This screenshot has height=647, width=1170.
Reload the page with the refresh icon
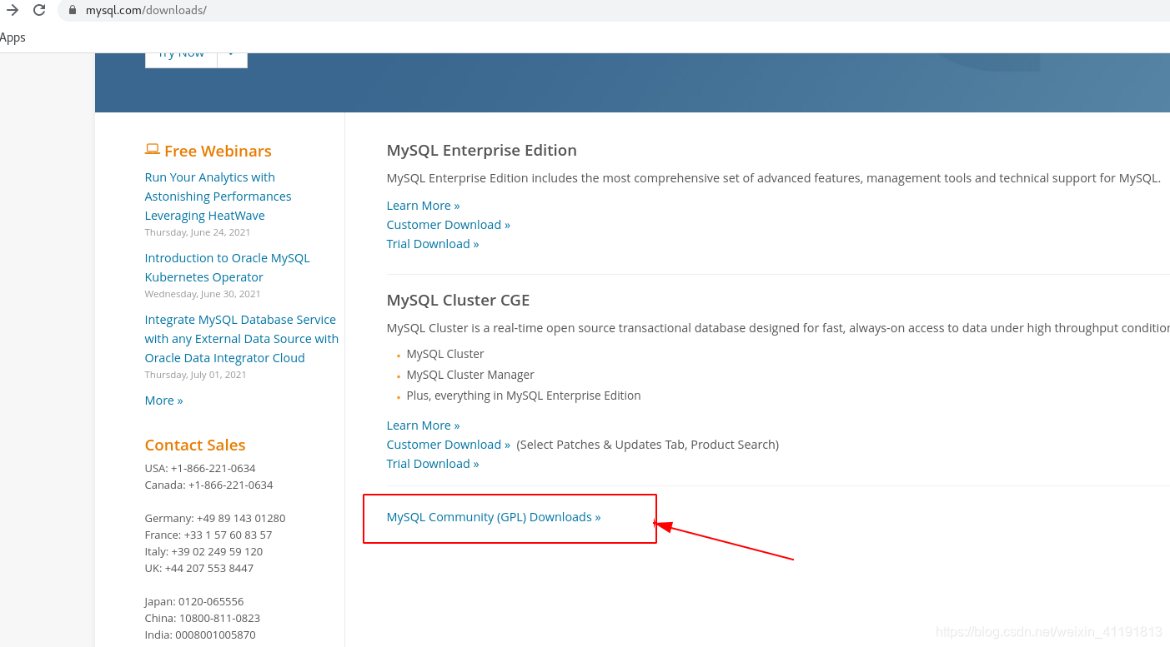(x=39, y=10)
